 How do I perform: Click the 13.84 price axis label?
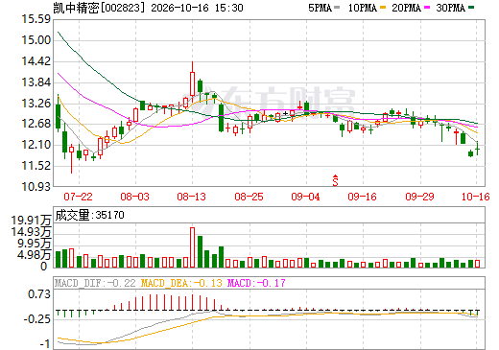click(x=36, y=82)
